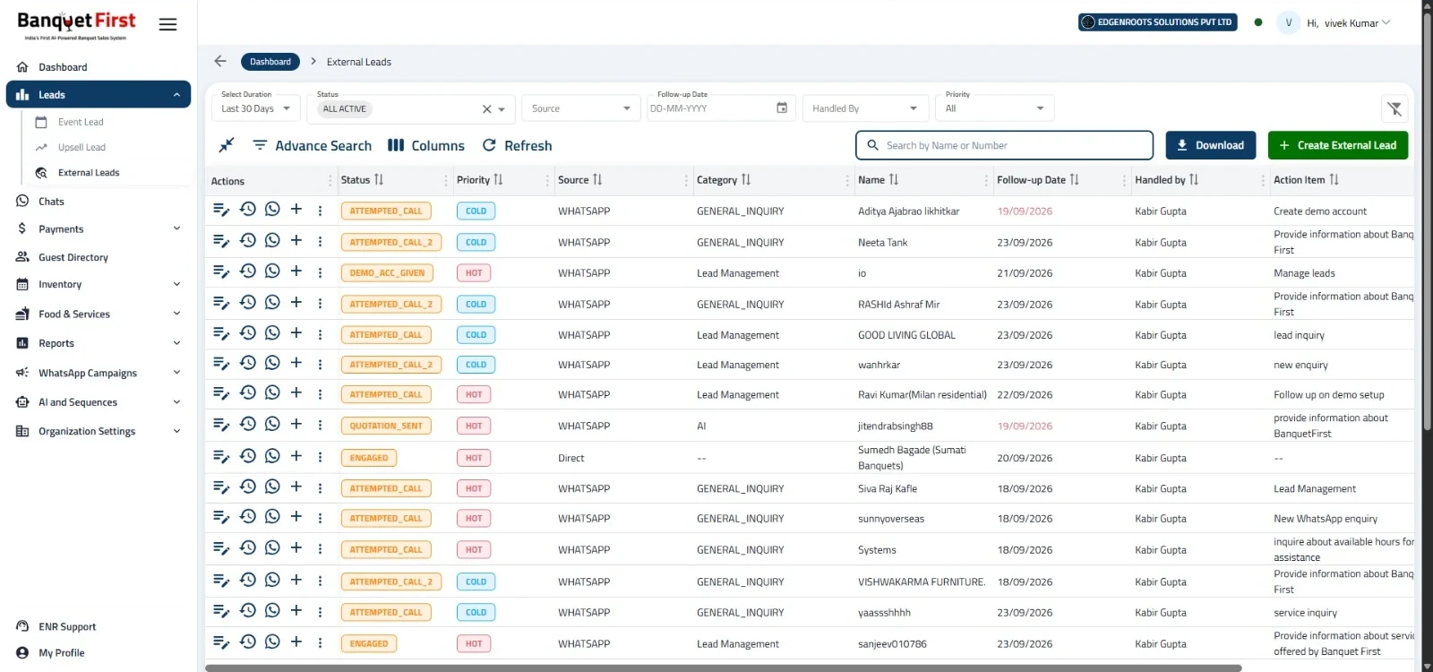Click plus icon on yaassshhhh row
Image resolution: width=1433 pixels, height=672 pixels.
click(296, 611)
